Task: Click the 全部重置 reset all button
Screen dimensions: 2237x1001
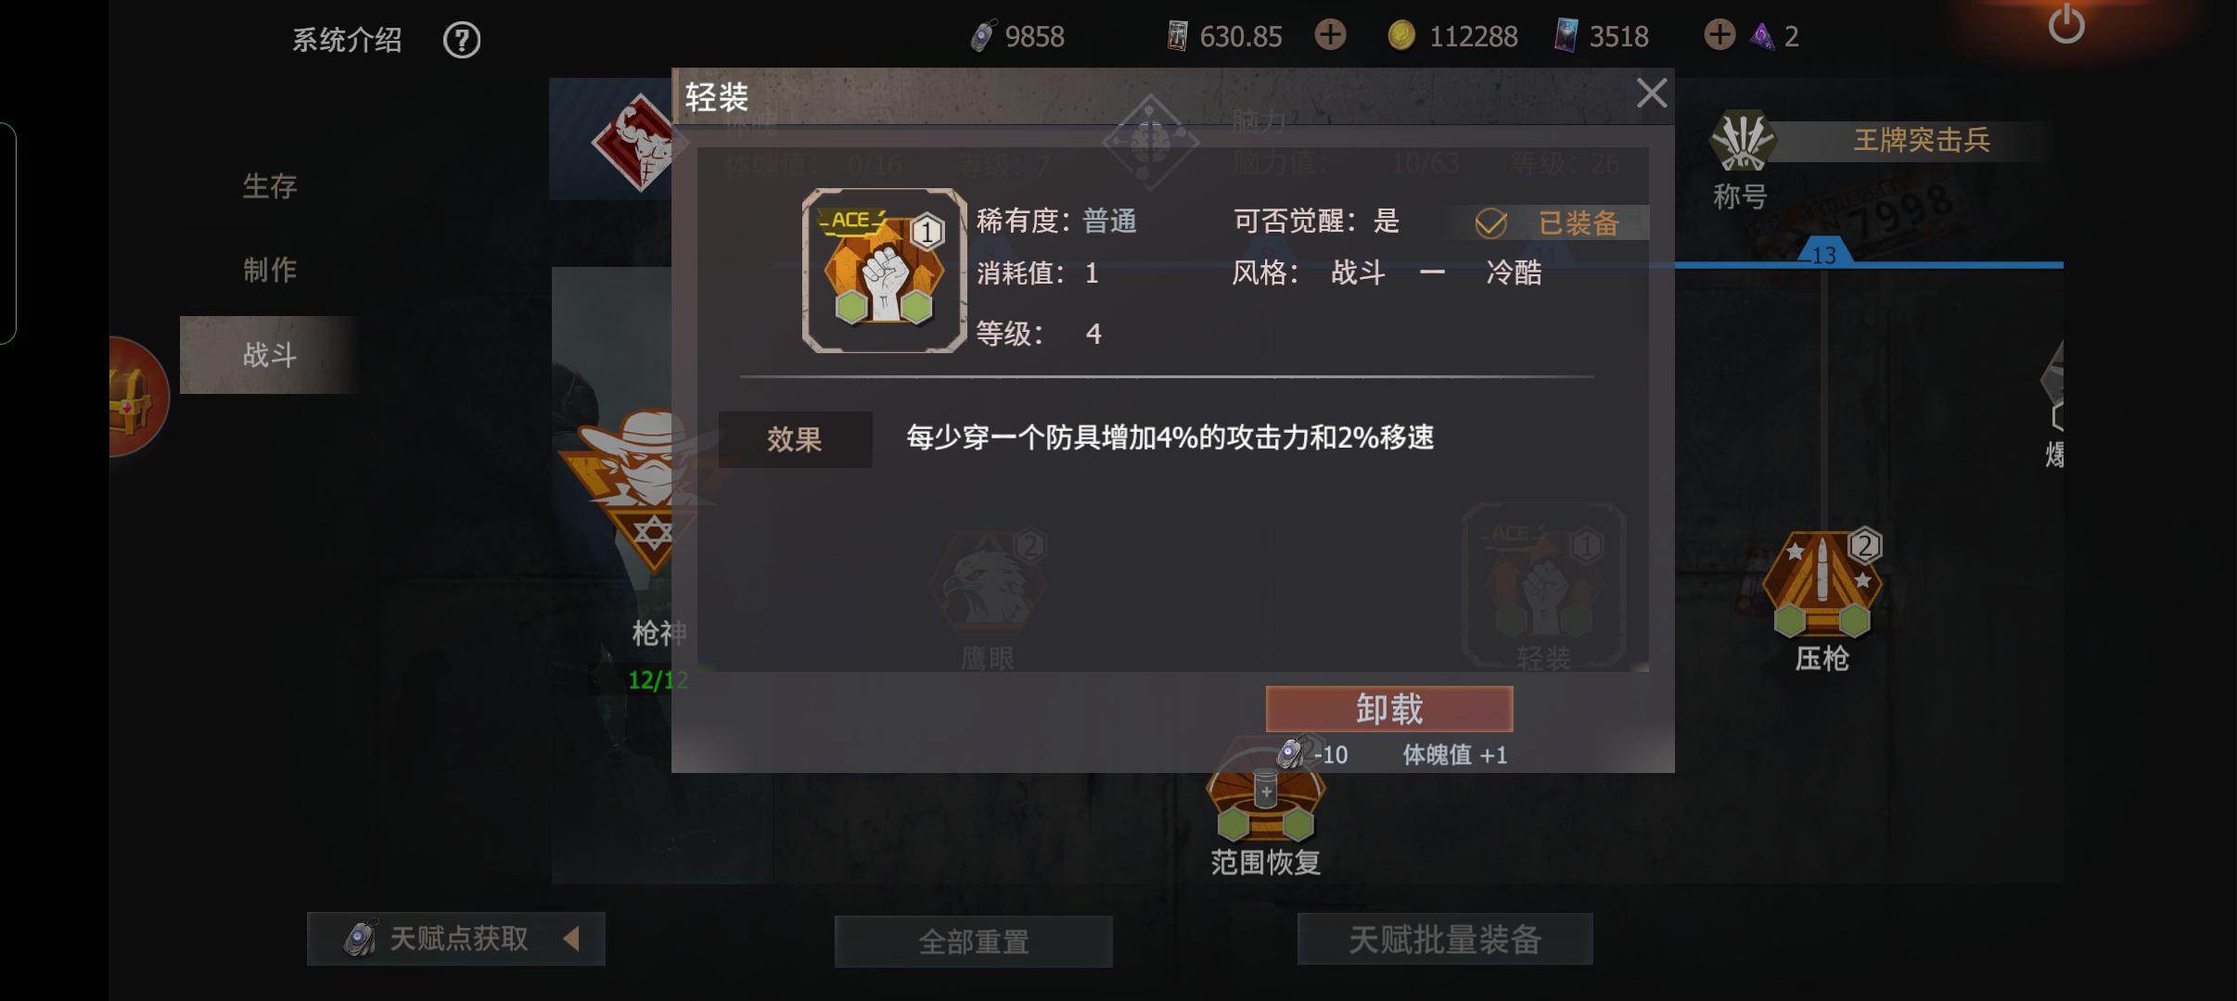Action: (x=974, y=942)
